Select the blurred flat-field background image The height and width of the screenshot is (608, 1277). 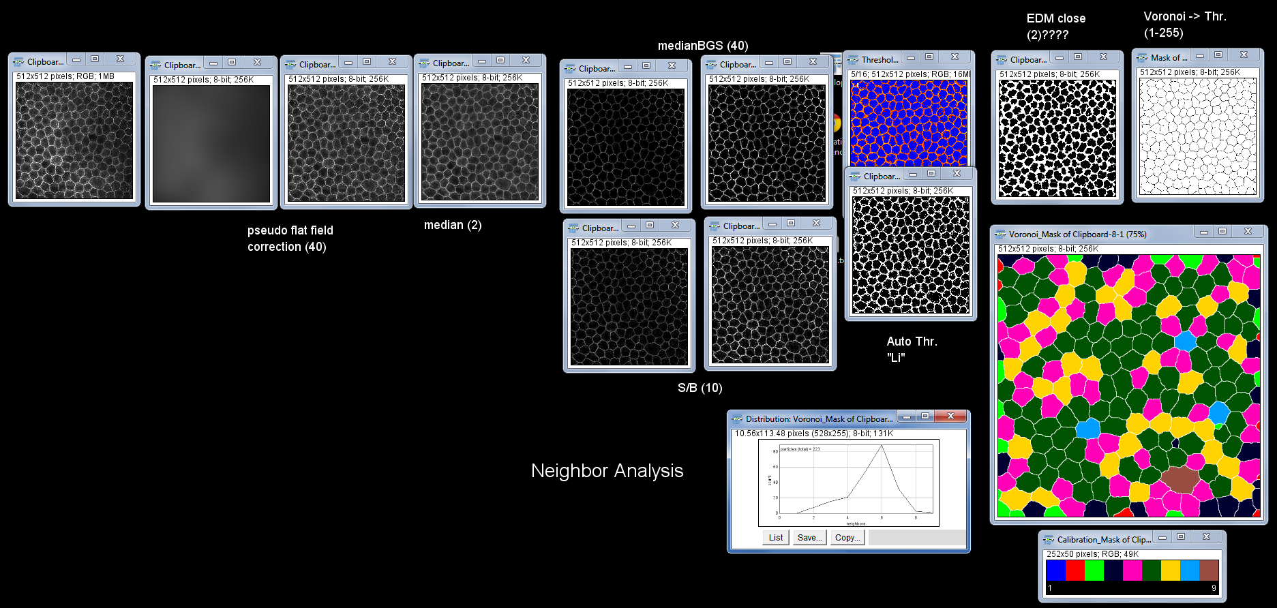211,144
